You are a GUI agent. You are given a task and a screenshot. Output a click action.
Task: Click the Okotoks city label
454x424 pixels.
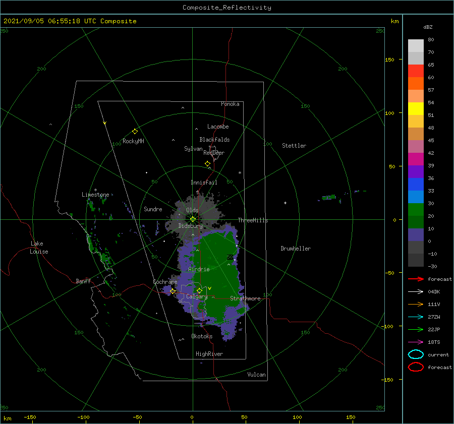click(202, 336)
